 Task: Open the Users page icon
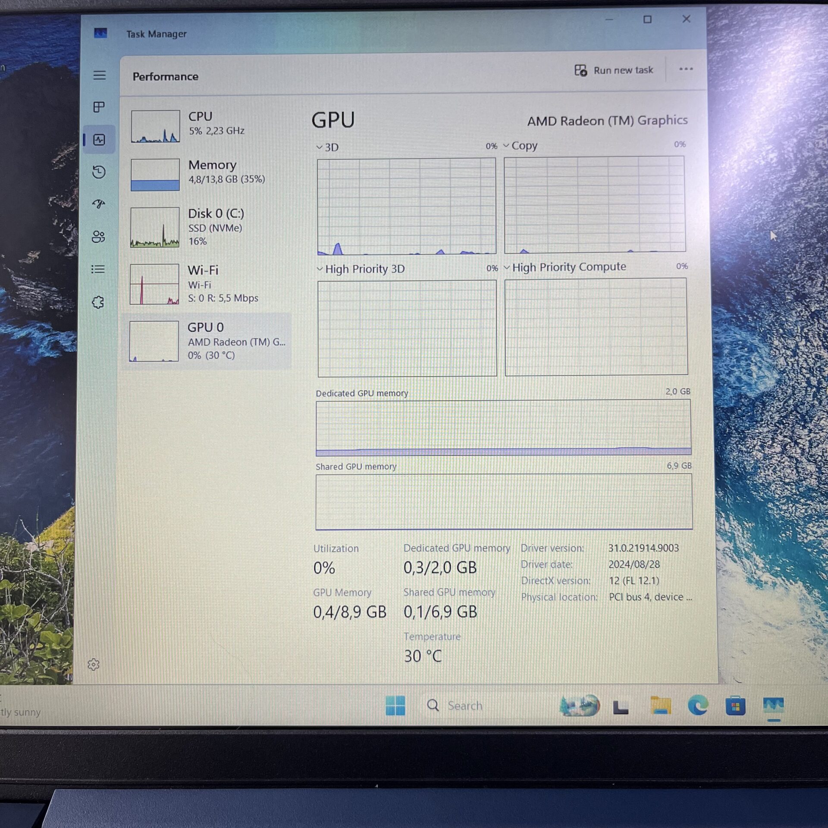pos(98,236)
